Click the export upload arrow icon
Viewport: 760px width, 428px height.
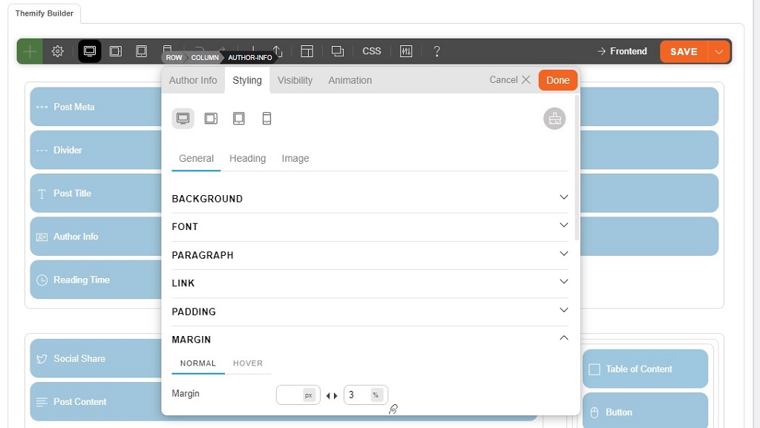[278, 51]
